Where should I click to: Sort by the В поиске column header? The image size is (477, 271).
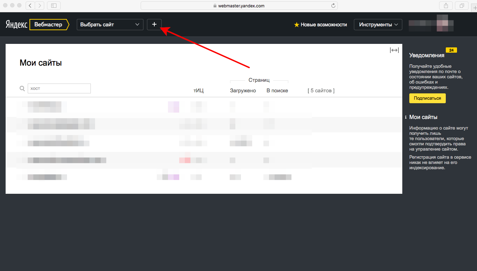click(277, 91)
